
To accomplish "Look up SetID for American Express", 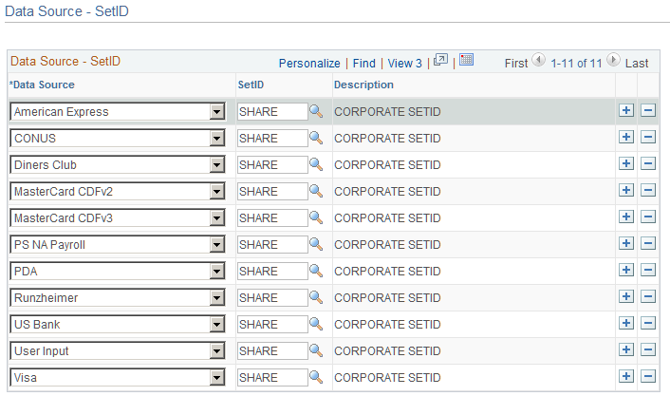I will coord(316,111).
